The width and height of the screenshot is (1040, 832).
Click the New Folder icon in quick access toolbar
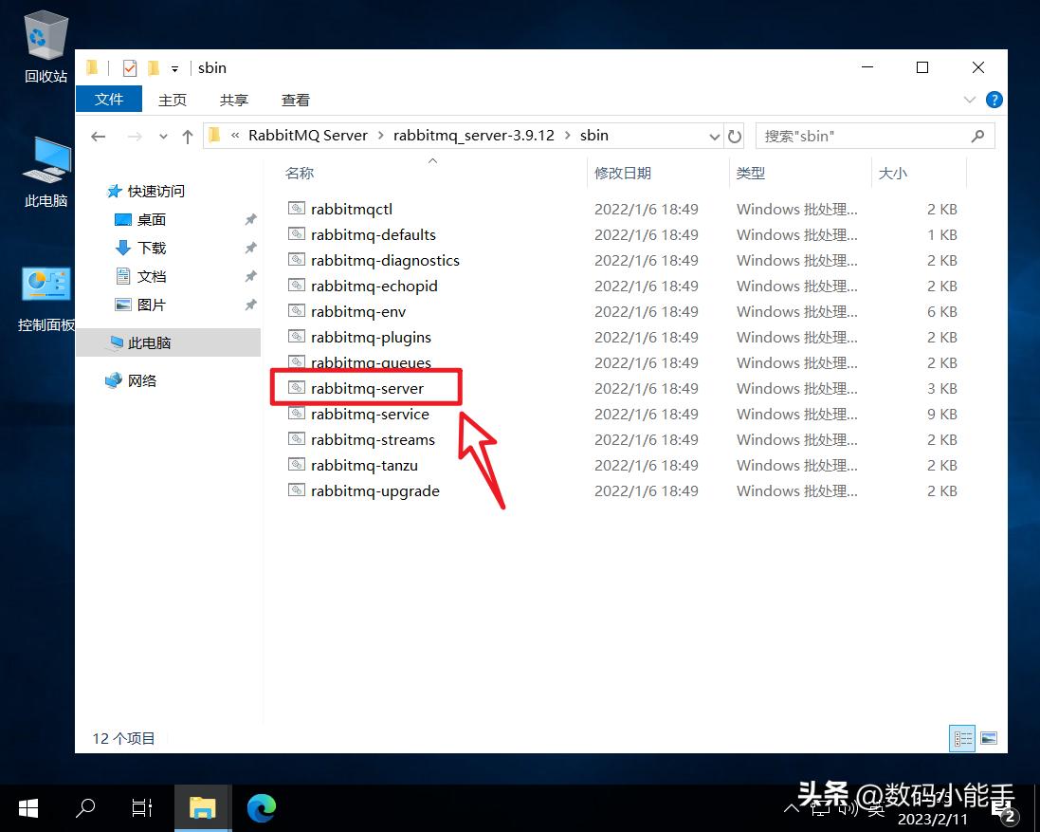tap(153, 67)
